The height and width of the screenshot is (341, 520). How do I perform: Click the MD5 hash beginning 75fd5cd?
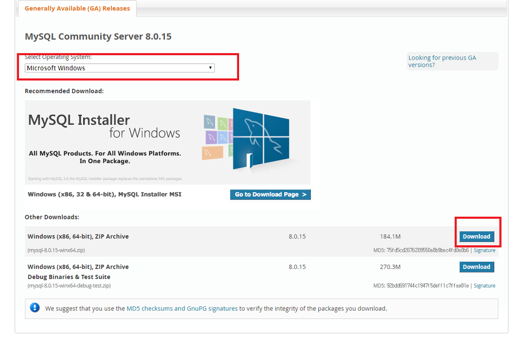pyautogui.click(x=427, y=250)
